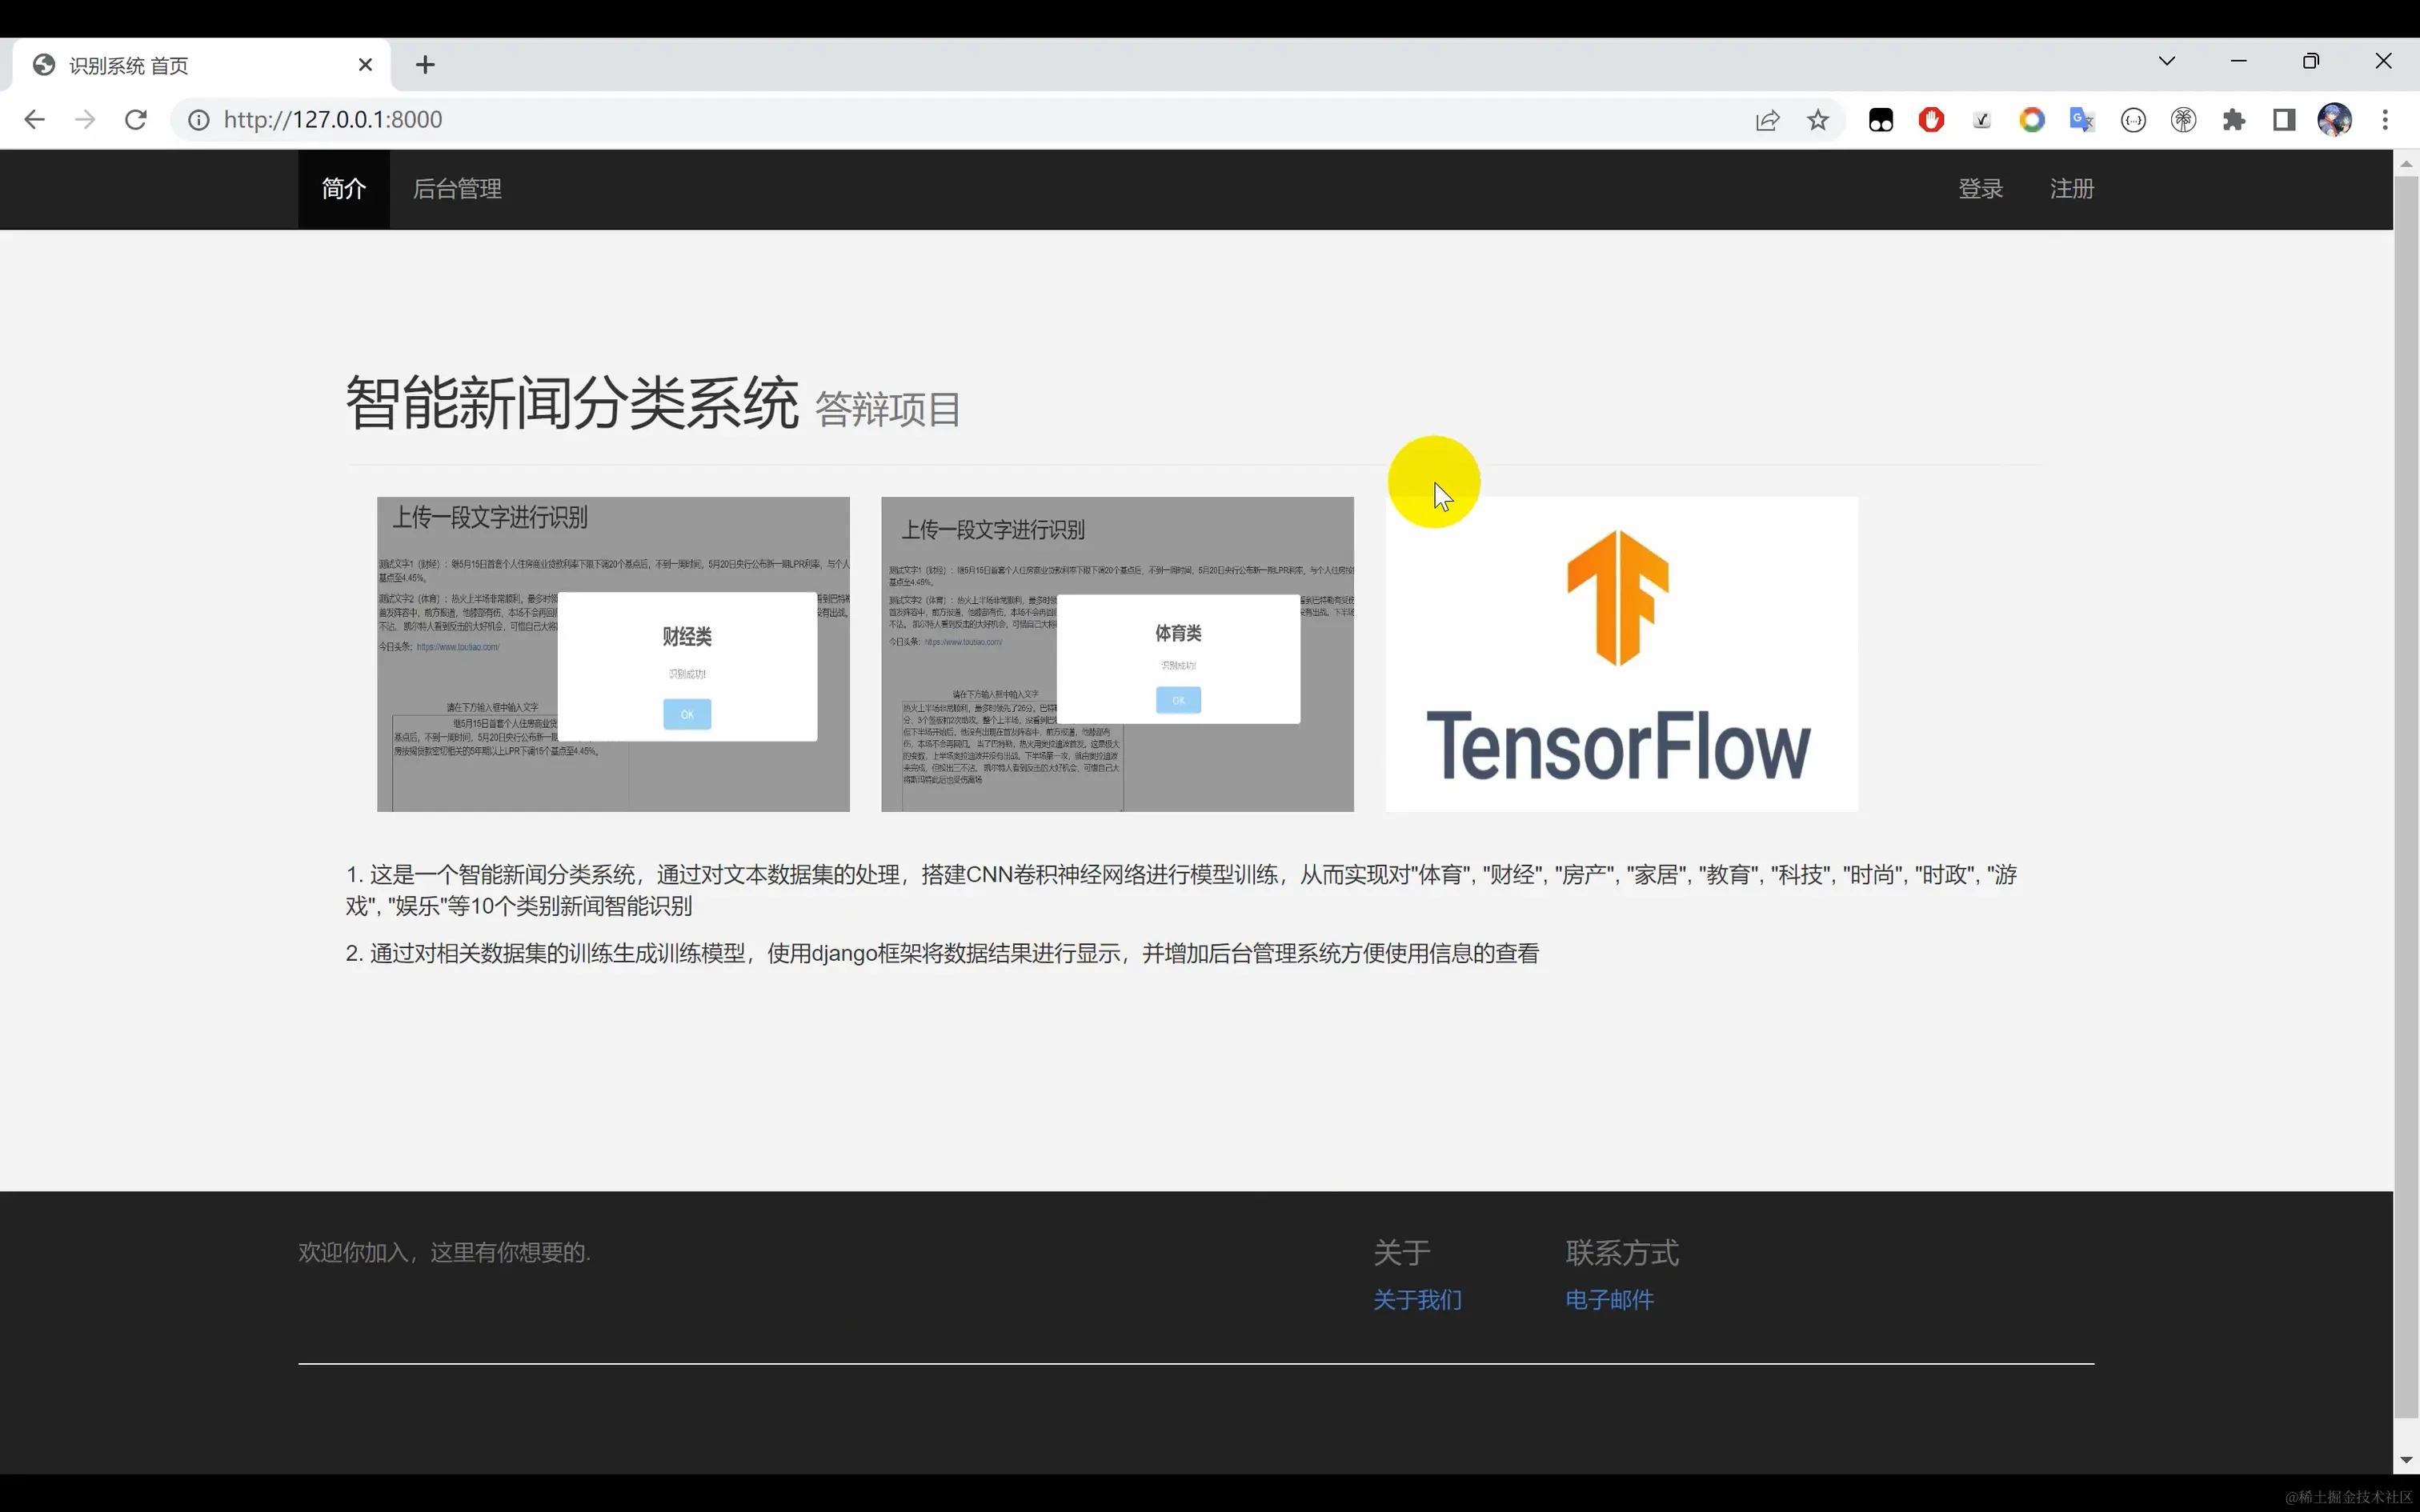The height and width of the screenshot is (1512, 2420).
Task: Toggle the browser side panel icon
Action: 2284,120
